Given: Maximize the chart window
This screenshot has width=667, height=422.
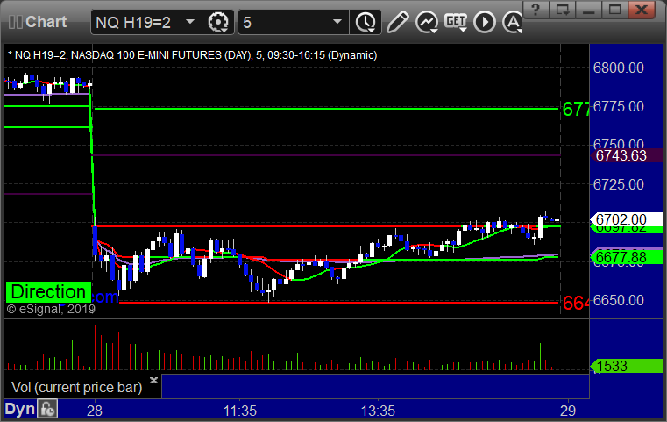Looking at the screenshot, I should 614,10.
